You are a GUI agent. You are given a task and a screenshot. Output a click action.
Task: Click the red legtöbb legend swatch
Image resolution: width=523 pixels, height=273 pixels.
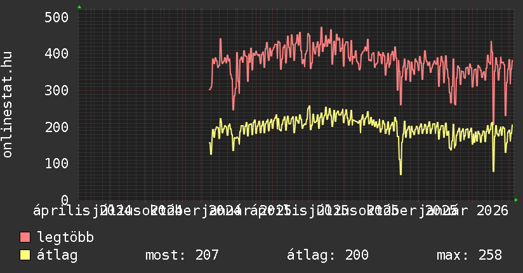(x=25, y=238)
